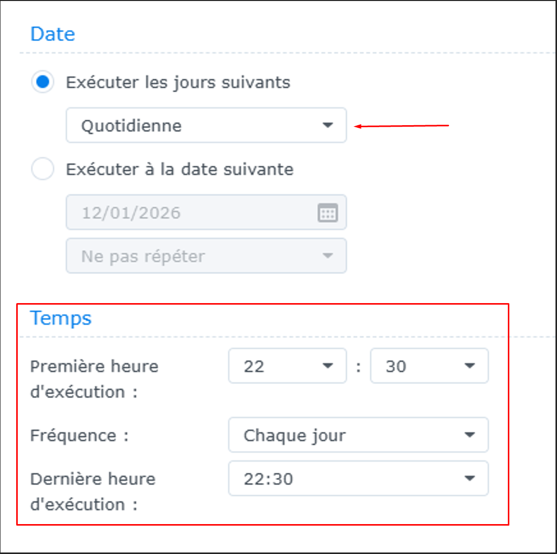
Task: Click the arrow on the Ne pas répéter dropdown
Action: tap(328, 256)
